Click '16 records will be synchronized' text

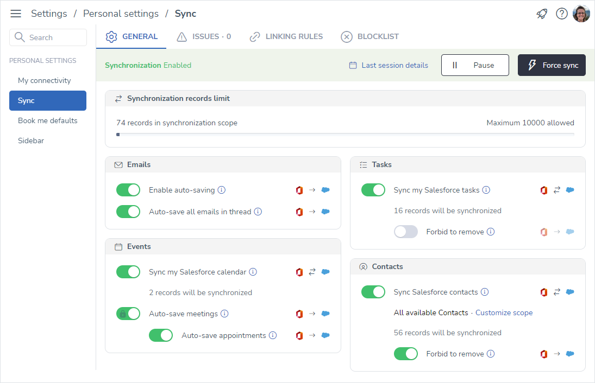pos(447,210)
